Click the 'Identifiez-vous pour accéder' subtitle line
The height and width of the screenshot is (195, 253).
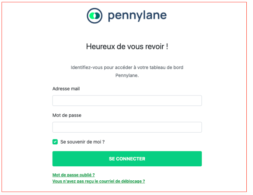pyautogui.click(x=127, y=67)
